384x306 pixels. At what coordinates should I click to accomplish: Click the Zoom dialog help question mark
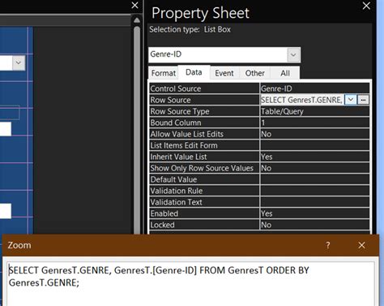[328, 245]
